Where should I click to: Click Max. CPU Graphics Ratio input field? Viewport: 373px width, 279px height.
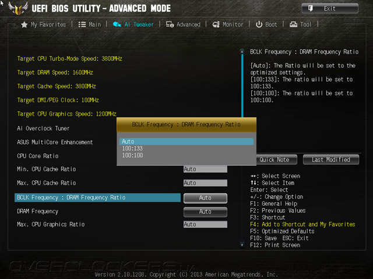point(205,224)
